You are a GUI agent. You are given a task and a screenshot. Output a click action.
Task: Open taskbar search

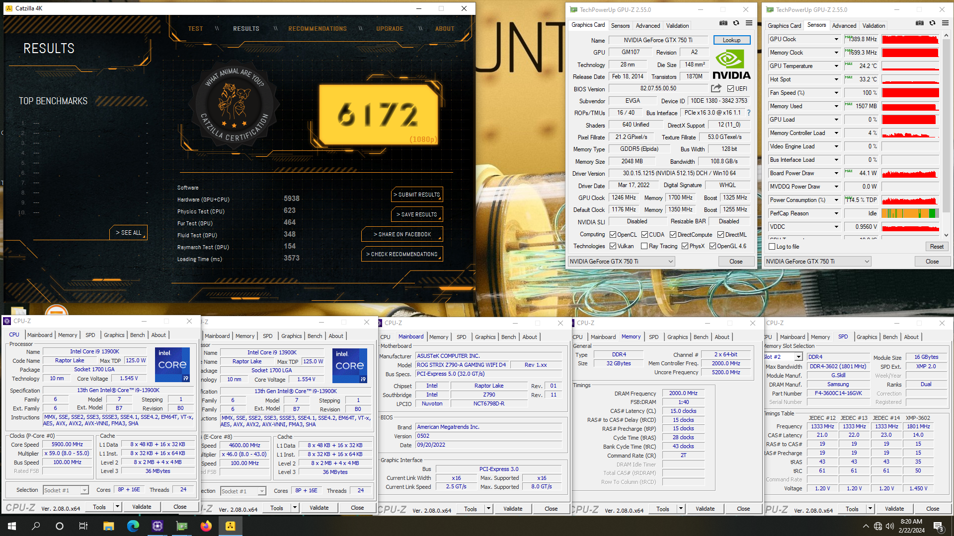click(36, 526)
